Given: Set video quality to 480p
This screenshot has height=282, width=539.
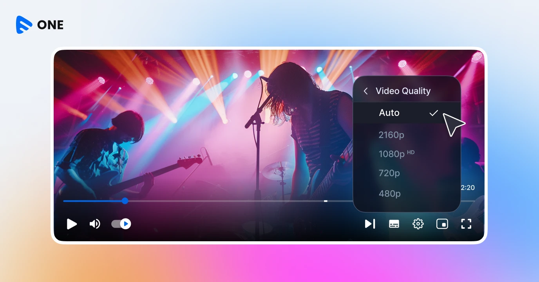Looking at the screenshot, I should click(389, 193).
